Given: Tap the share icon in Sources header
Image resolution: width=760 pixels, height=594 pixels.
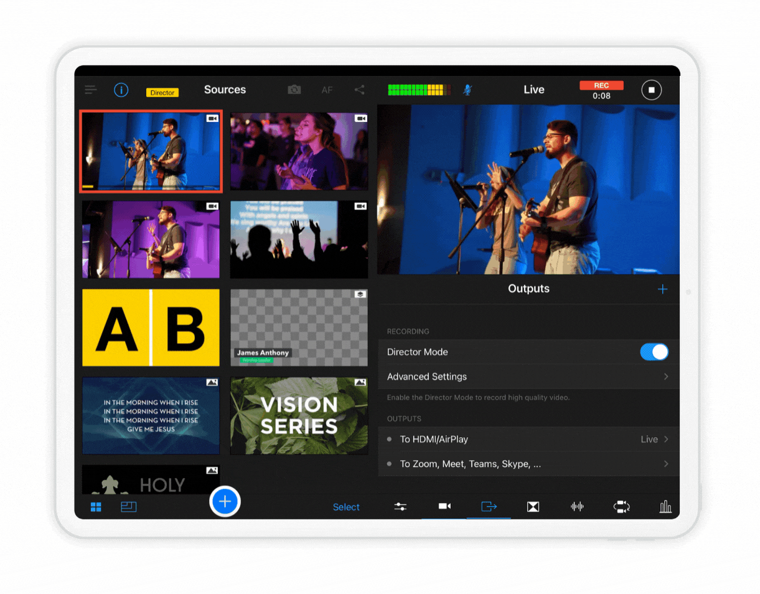Looking at the screenshot, I should [x=360, y=90].
